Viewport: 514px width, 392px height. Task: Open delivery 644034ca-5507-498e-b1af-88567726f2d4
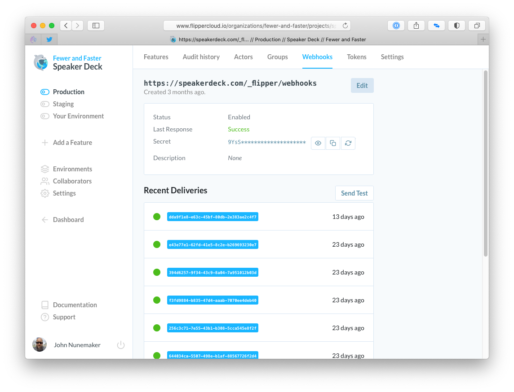tap(213, 356)
